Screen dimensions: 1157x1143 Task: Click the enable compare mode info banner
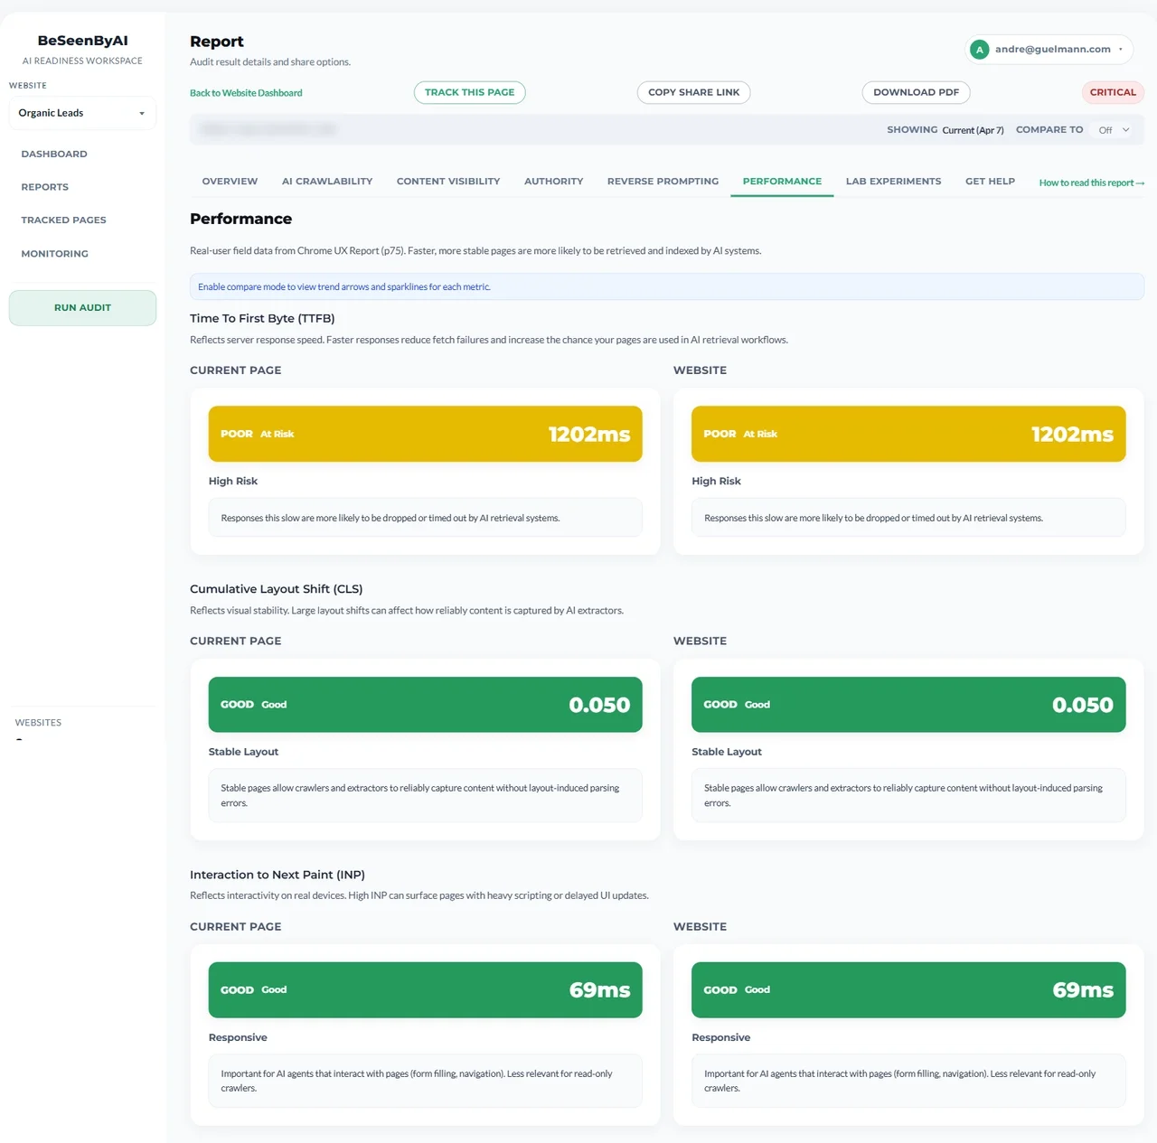[x=667, y=286]
